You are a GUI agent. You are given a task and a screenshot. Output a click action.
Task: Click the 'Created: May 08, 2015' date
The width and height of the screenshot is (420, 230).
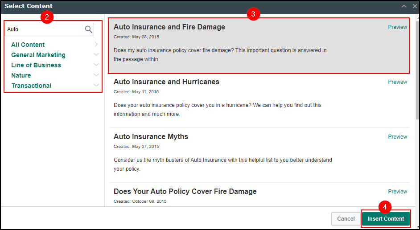tap(136, 37)
